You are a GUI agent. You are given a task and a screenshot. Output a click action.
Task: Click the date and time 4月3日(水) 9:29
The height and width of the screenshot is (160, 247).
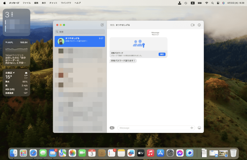pyautogui.click(x=236, y=3)
